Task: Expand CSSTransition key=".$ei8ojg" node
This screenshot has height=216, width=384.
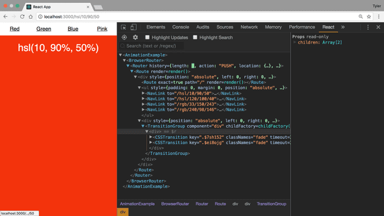Action: click(151, 143)
